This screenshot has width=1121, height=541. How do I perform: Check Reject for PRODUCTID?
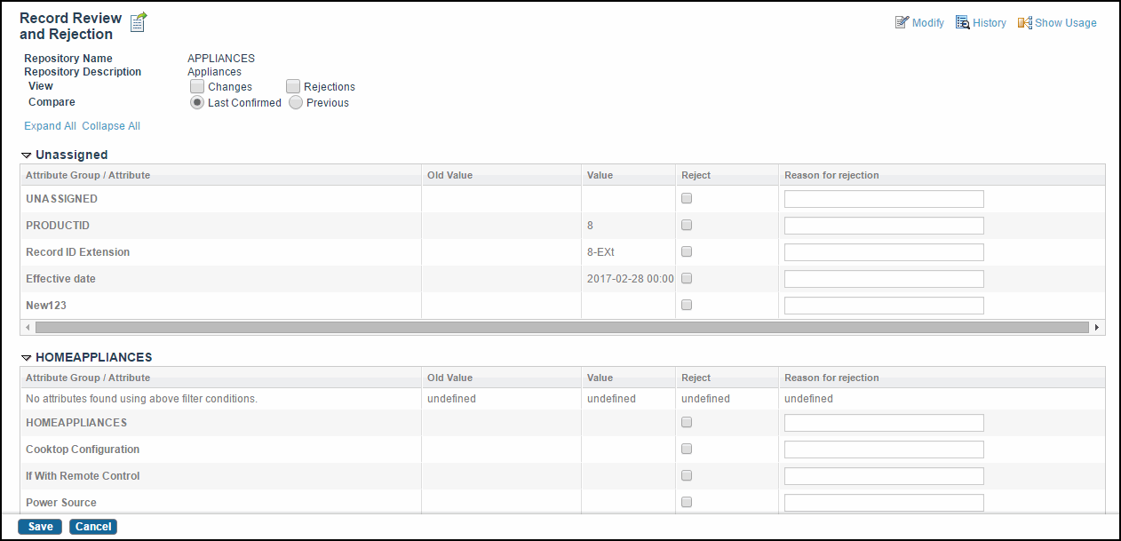pos(687,226)
